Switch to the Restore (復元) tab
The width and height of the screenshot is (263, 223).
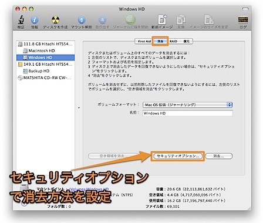[186, 41]
